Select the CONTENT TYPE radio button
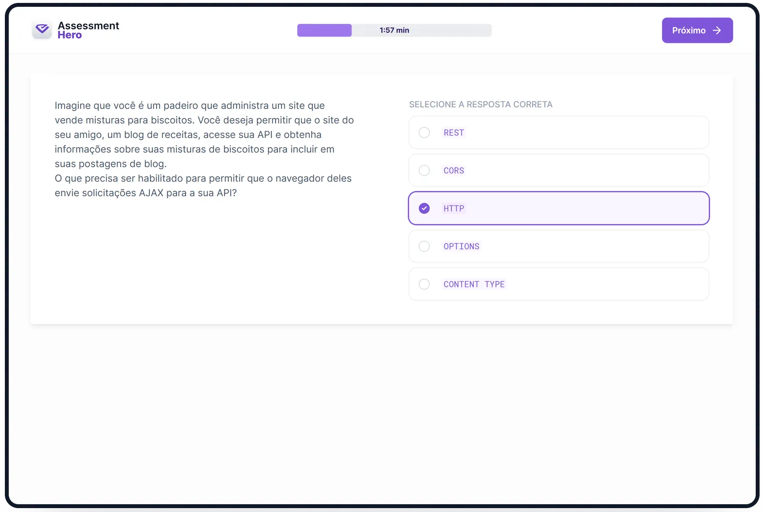763x512 pixels. pos(424,284)
